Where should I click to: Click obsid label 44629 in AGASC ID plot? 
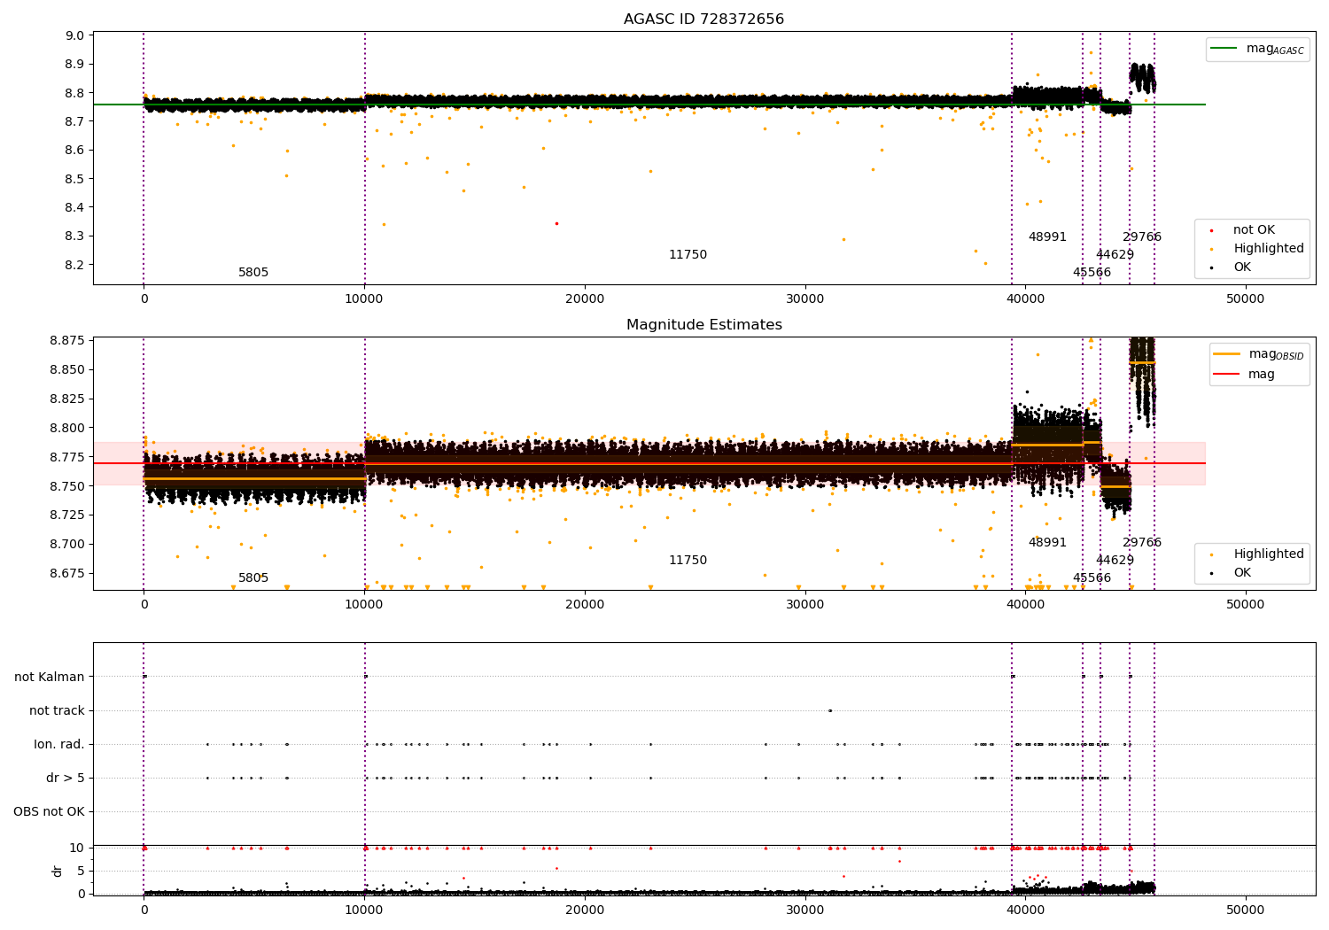[x=1115, y=255]
